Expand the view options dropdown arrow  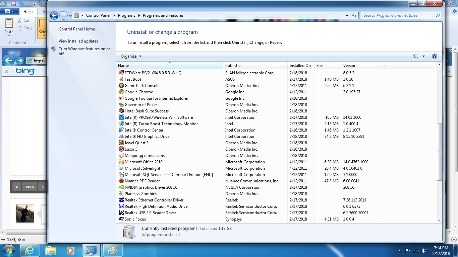pos(423,56)
